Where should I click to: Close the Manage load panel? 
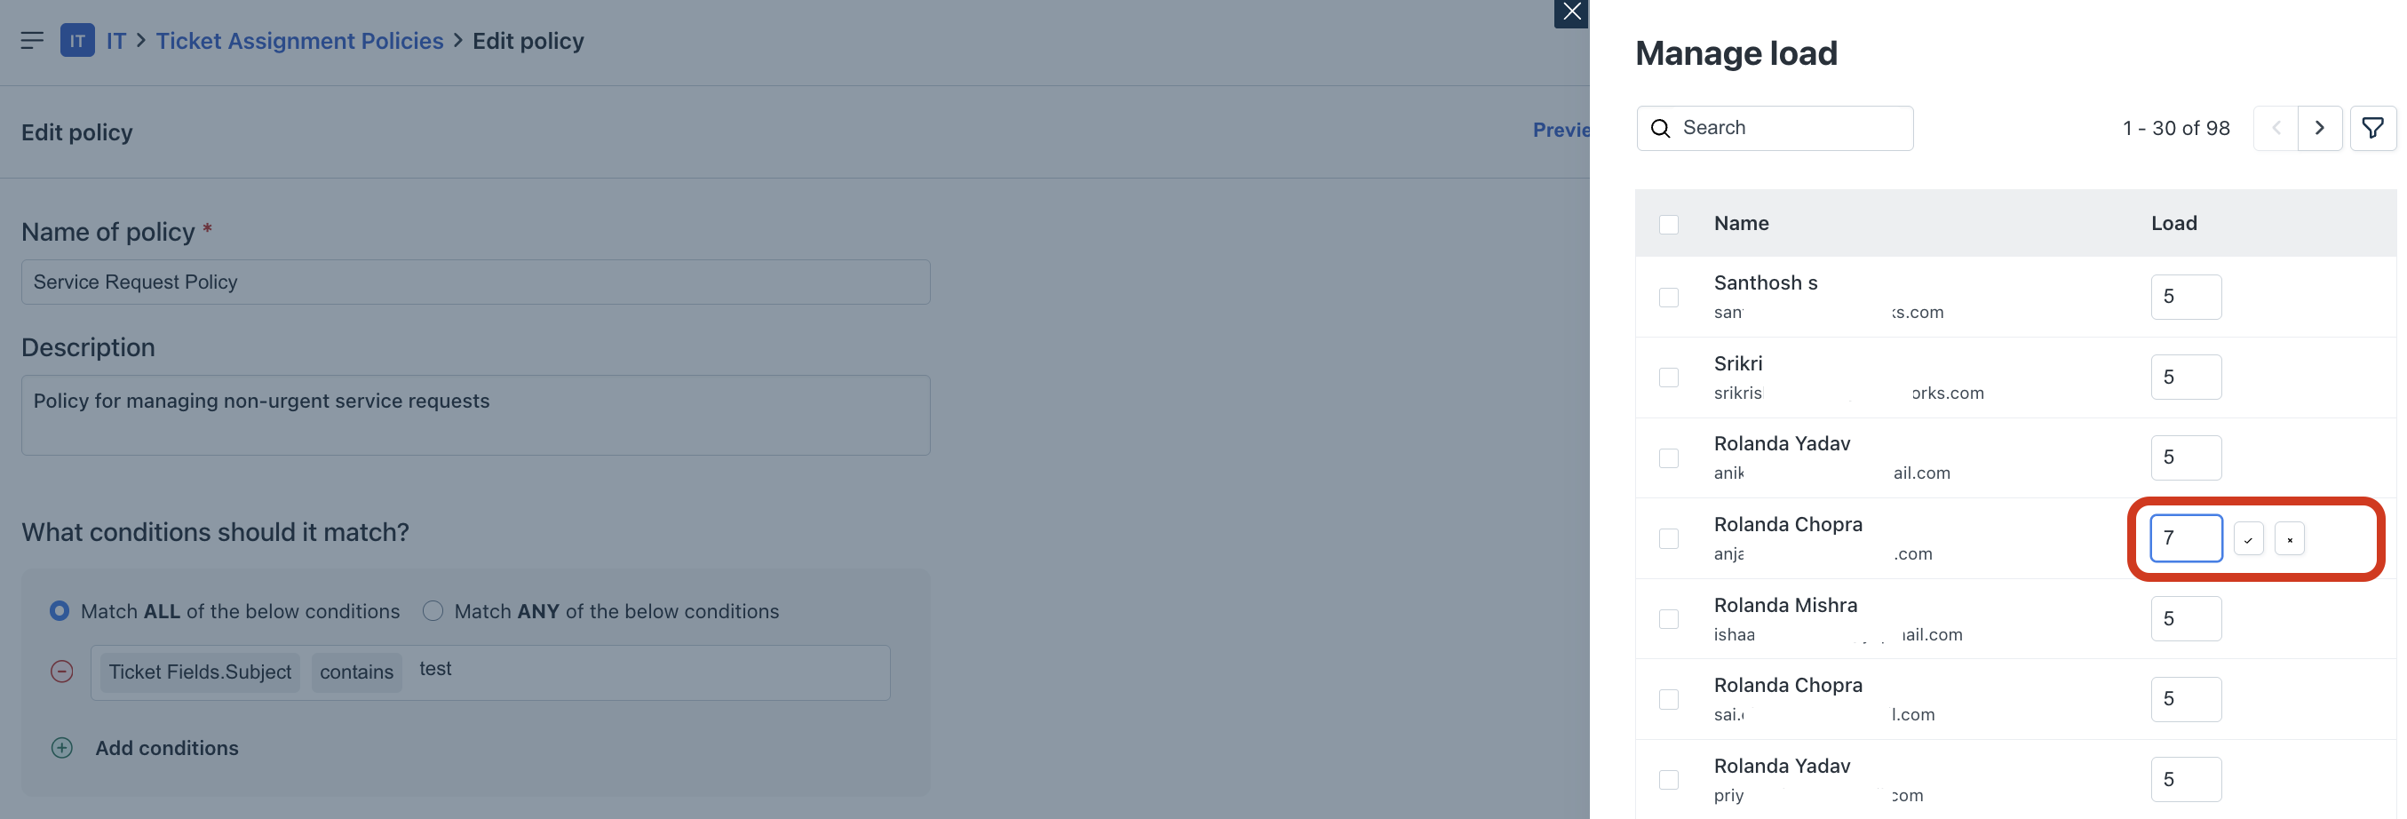point(1571,12)
